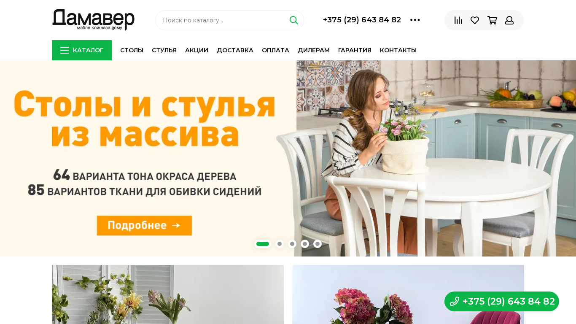This screenshot has width=576, height=324.
Task: Open the Столы menu item
Action: [x=132, y=50]
